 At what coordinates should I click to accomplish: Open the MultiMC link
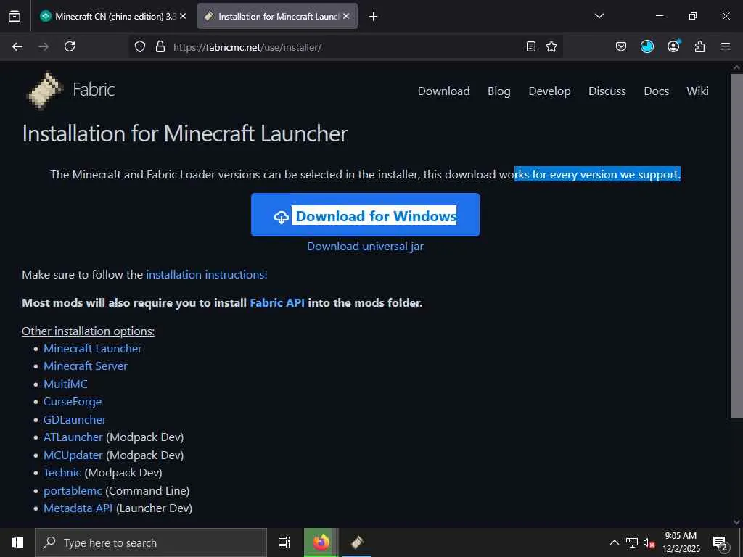coord(65,384)
